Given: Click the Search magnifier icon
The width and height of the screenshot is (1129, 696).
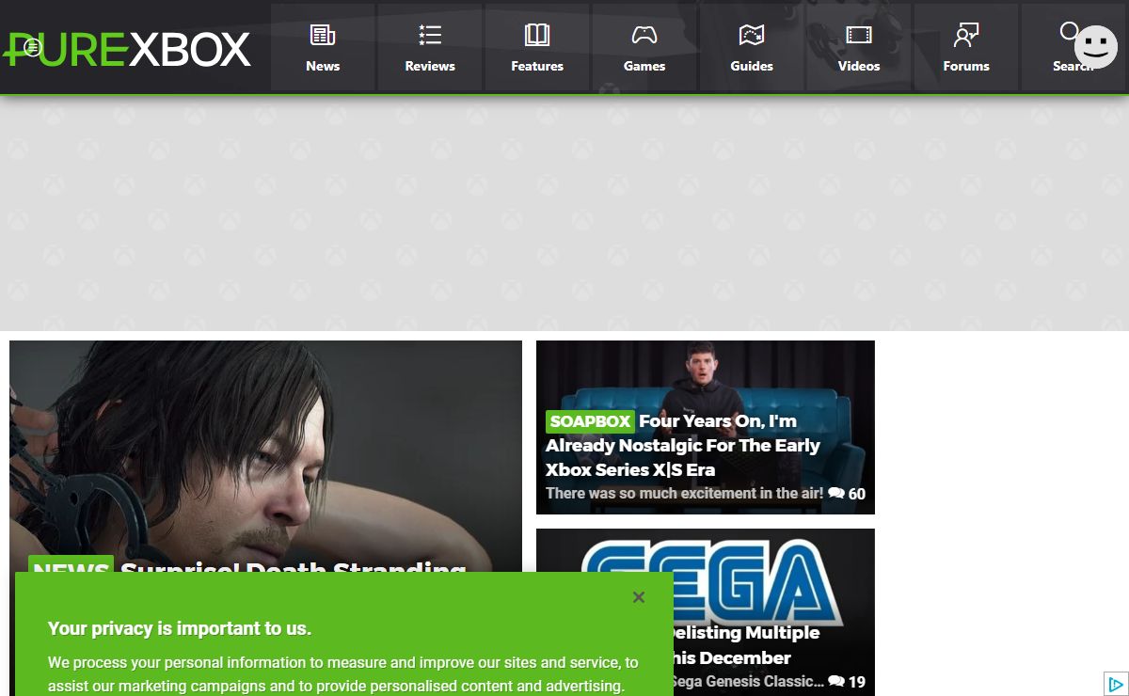Looking at the screenshot, I should click(x=1069, y=32).
